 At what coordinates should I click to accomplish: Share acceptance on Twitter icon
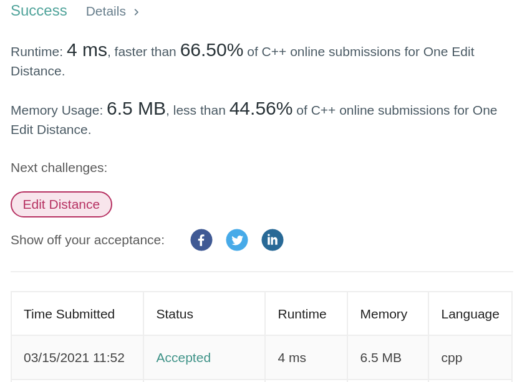(x=237, y=240)
